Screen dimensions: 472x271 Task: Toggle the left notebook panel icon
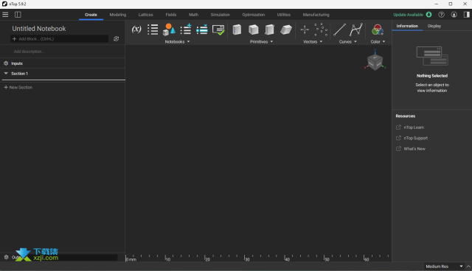pyautogui.click(x=18, y=15)
